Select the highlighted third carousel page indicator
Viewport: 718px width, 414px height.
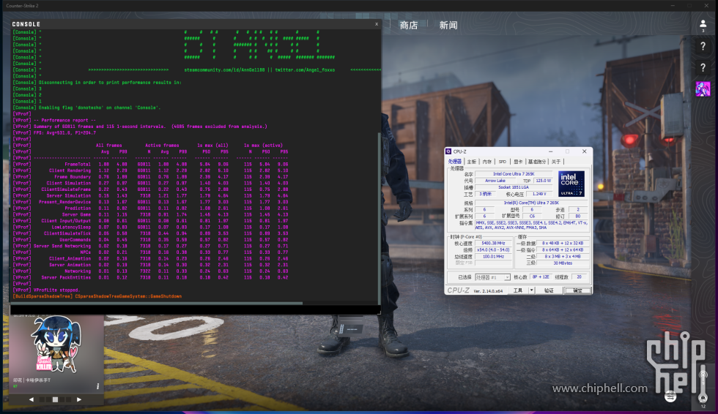(55, 399)
